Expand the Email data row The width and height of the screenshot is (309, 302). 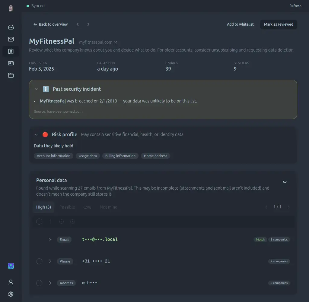coord(50,240)
